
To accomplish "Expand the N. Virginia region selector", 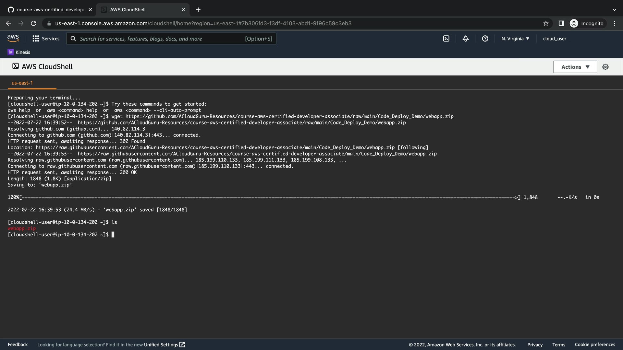I will tap(515, 39).
